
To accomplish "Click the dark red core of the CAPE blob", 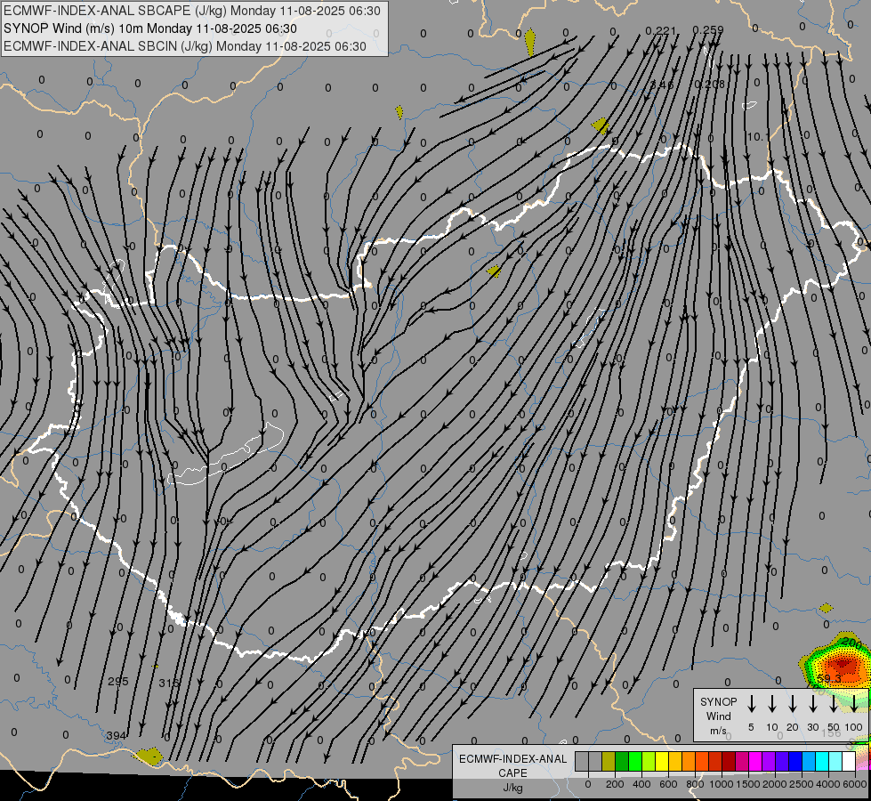I will click(x=843, y=664).
